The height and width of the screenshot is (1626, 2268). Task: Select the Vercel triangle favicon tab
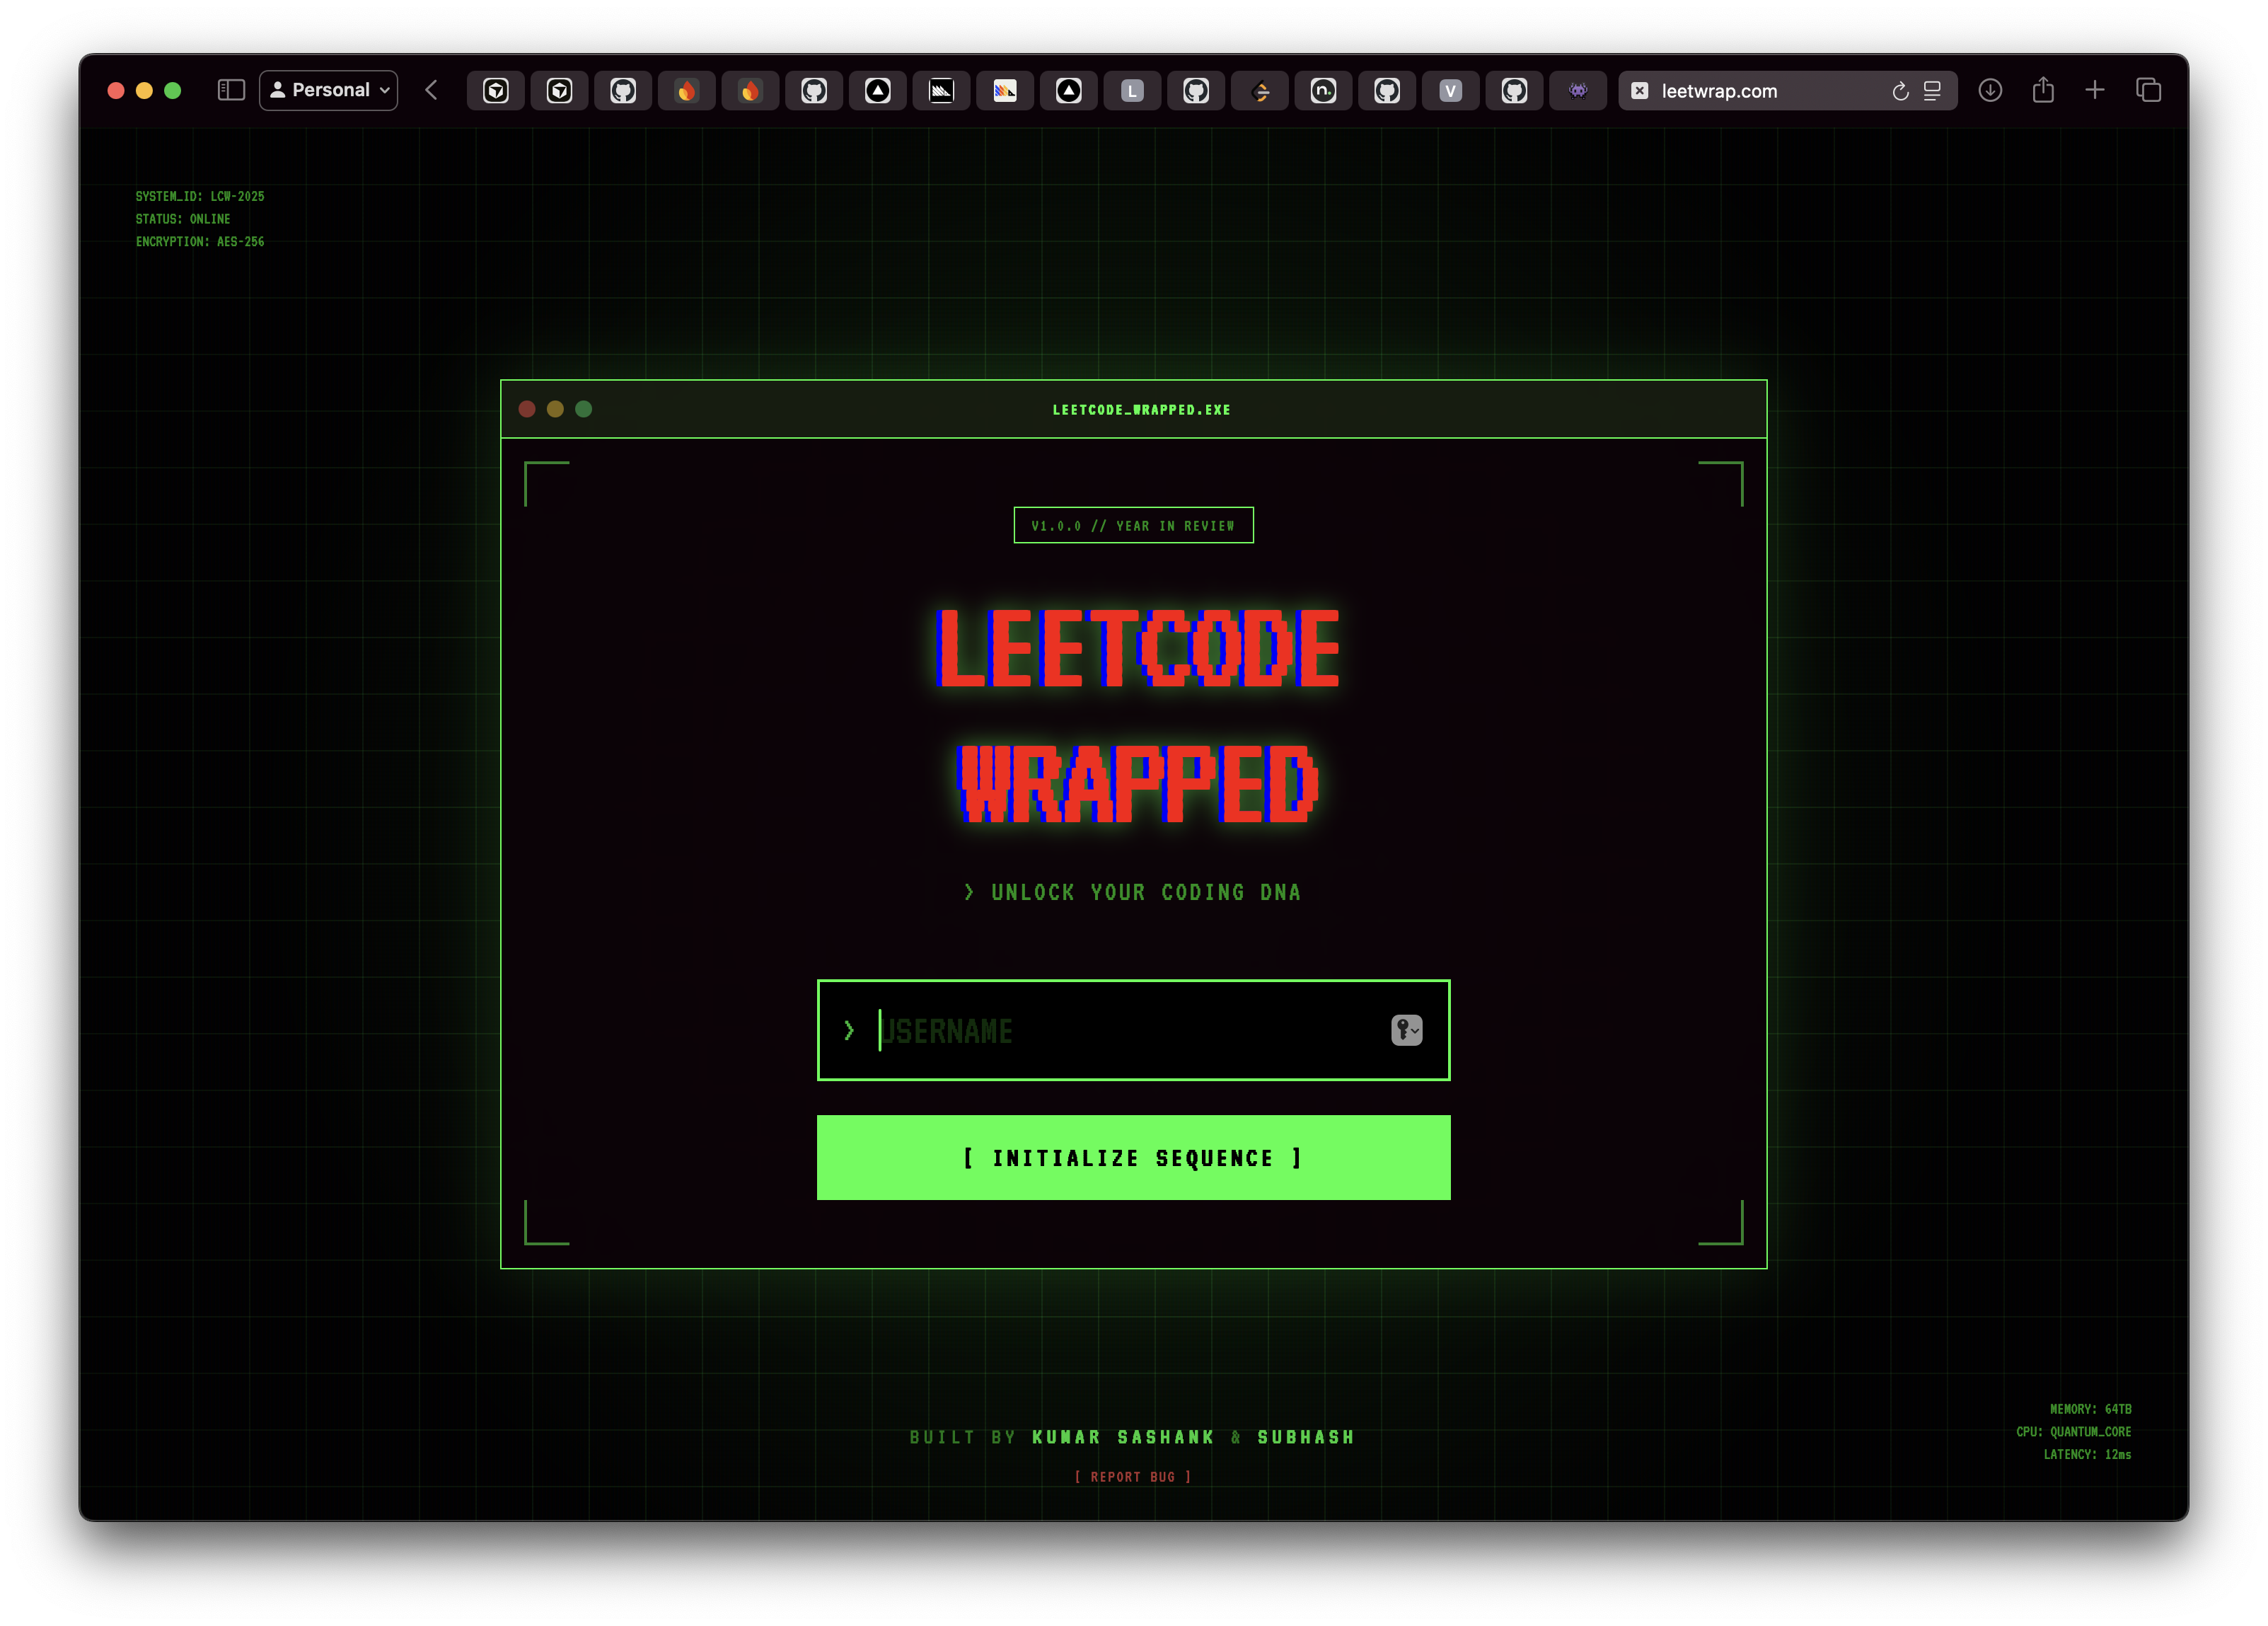pos(877,91)
